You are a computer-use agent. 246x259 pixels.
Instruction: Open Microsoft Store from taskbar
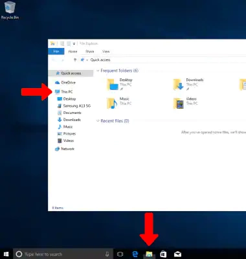(163, 254)
